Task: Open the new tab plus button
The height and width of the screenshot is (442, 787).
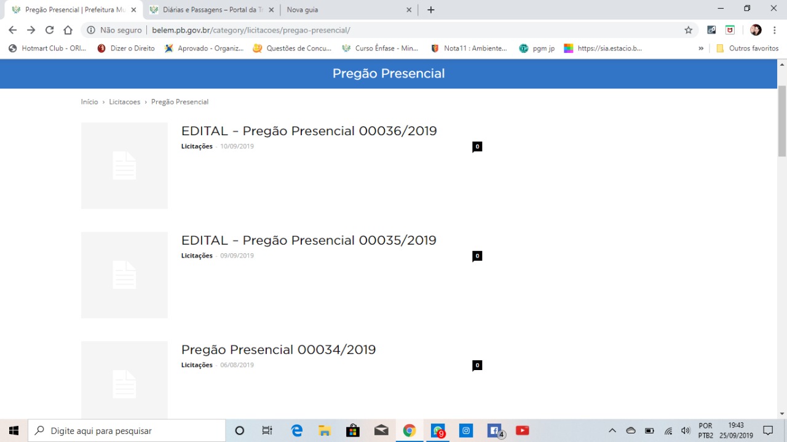Action: tap(430, 10)
